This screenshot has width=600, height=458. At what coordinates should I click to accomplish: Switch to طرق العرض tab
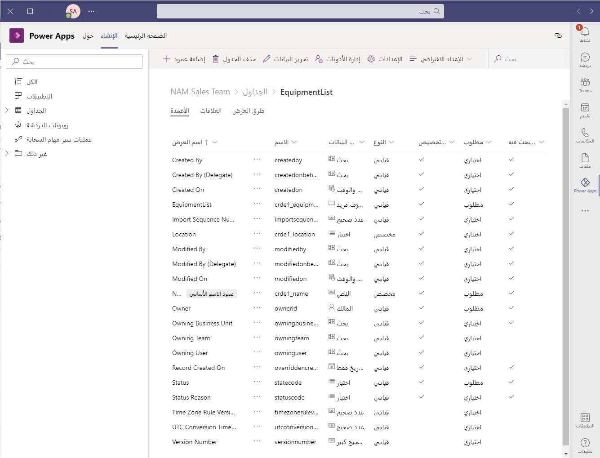pyautogui.click(x=248, y=111)
